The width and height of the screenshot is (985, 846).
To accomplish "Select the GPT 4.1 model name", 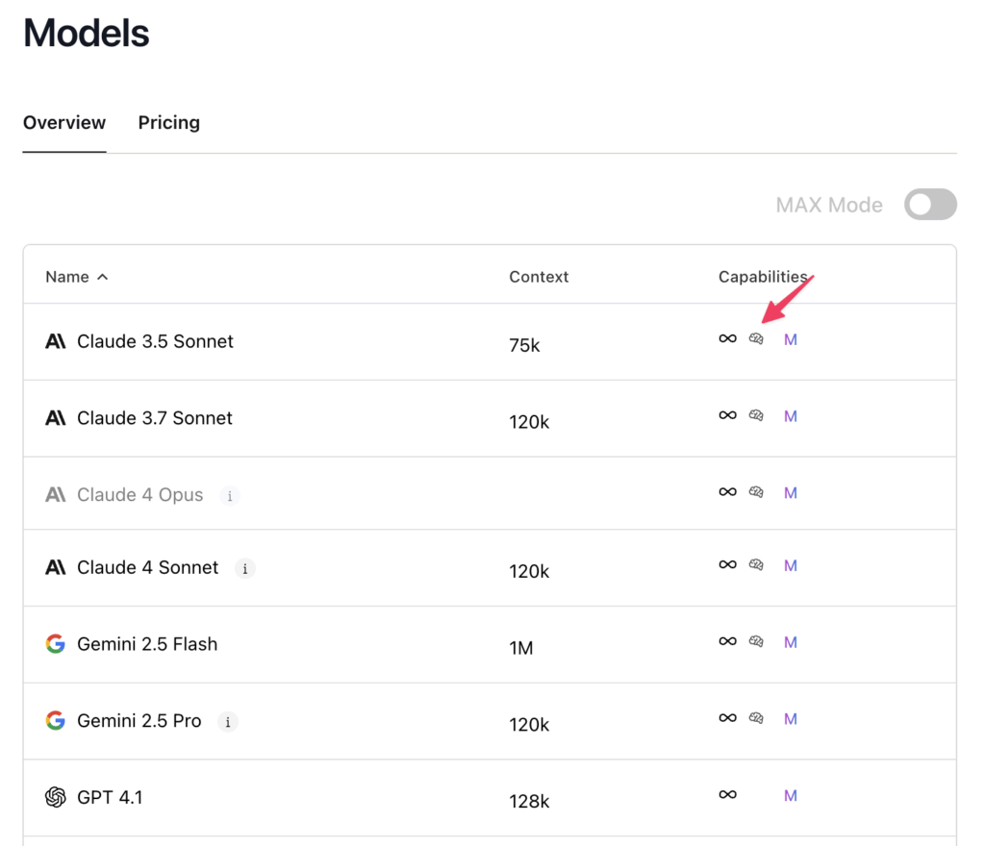I will tap(110, 797).
